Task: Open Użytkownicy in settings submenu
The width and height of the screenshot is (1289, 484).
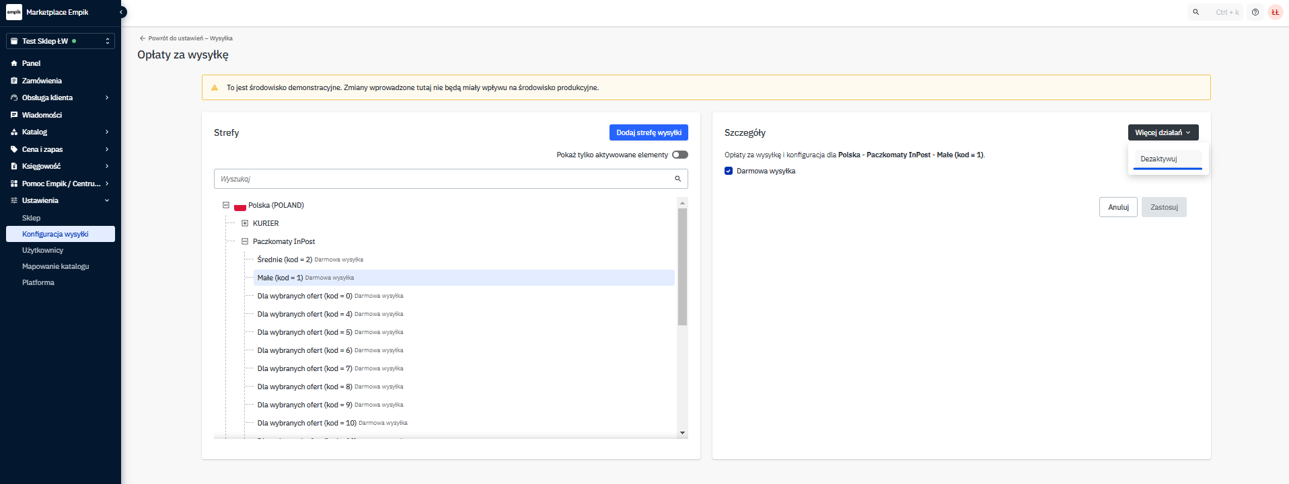Action: (42, 250)
